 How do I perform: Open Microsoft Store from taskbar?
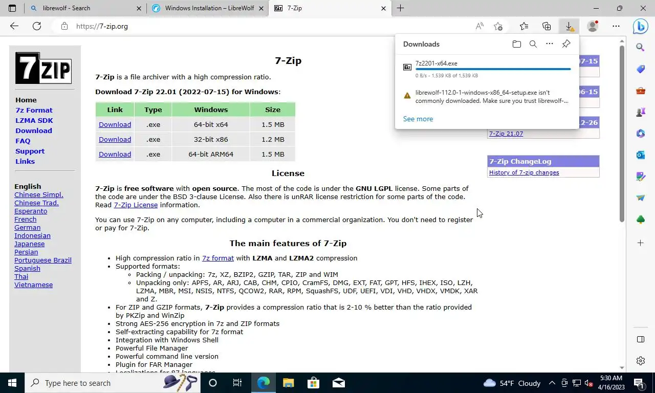click(313, 383)
